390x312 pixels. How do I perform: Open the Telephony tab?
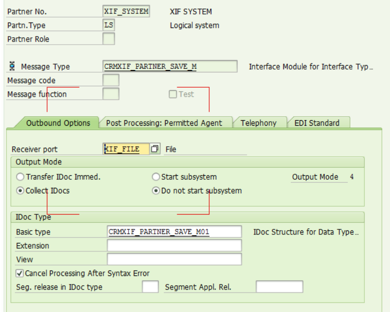(259, 123)
